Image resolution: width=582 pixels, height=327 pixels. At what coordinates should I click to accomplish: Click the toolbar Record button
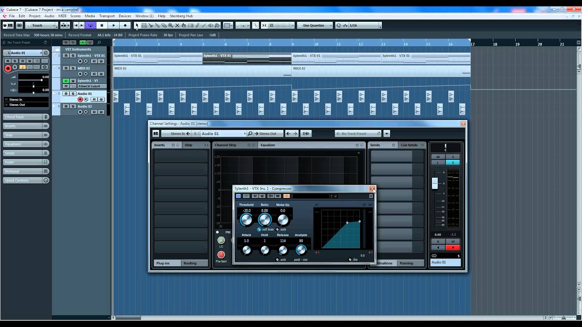pos(125,25)
